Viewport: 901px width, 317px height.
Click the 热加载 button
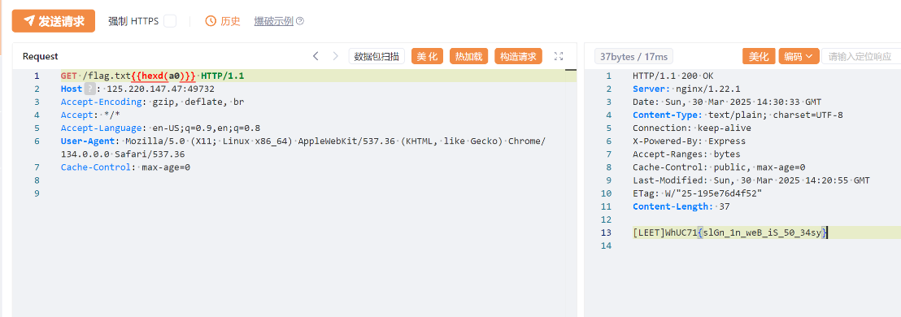(x=469, y=56)
